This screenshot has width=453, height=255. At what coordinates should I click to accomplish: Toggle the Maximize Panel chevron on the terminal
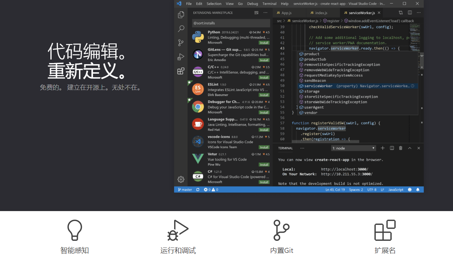coord(410,148)
